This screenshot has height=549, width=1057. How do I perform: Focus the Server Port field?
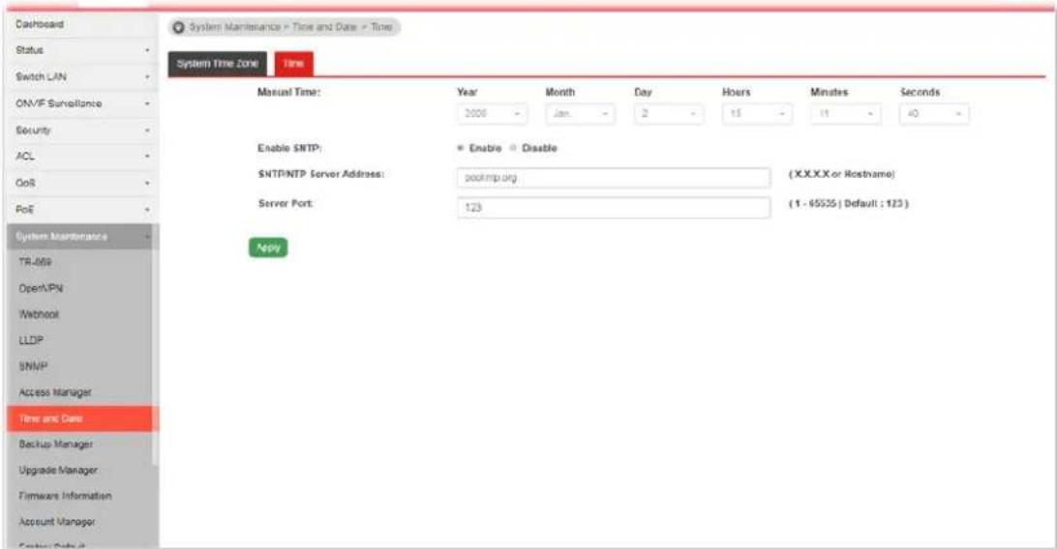point(614,207)
